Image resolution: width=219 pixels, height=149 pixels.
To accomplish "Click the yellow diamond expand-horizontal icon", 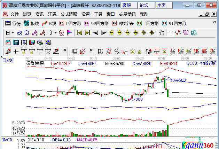I will click(x=127, y=33).
